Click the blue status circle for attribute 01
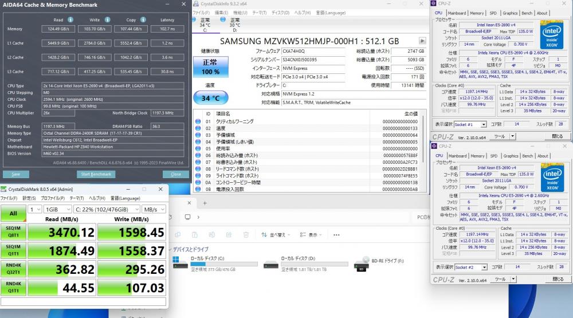This screenshot has width=573, height=318. click(198, 121)
